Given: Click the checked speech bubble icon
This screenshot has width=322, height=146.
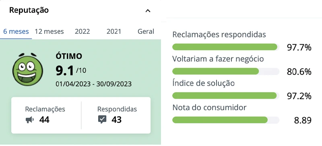Looking at the screenshot, I should tap(102, 119).
